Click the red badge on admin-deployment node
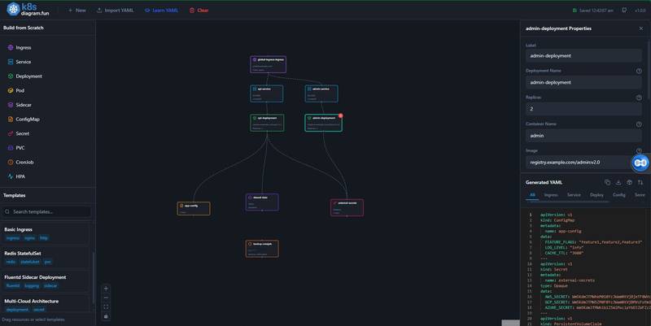Image resolution: width=651 pixels, height=326 pixels. [x=340, y=115]
